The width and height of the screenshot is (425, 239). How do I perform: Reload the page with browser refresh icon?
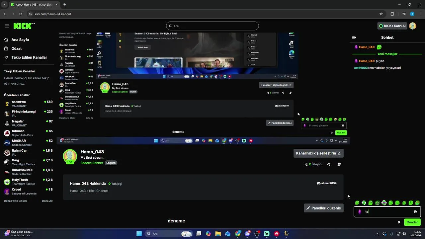[21, 14]
